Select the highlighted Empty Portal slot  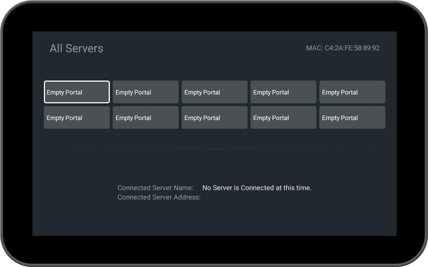[77, 92]
